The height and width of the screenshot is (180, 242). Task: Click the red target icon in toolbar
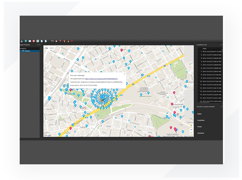pyautogui.click(x=34, y=41)
